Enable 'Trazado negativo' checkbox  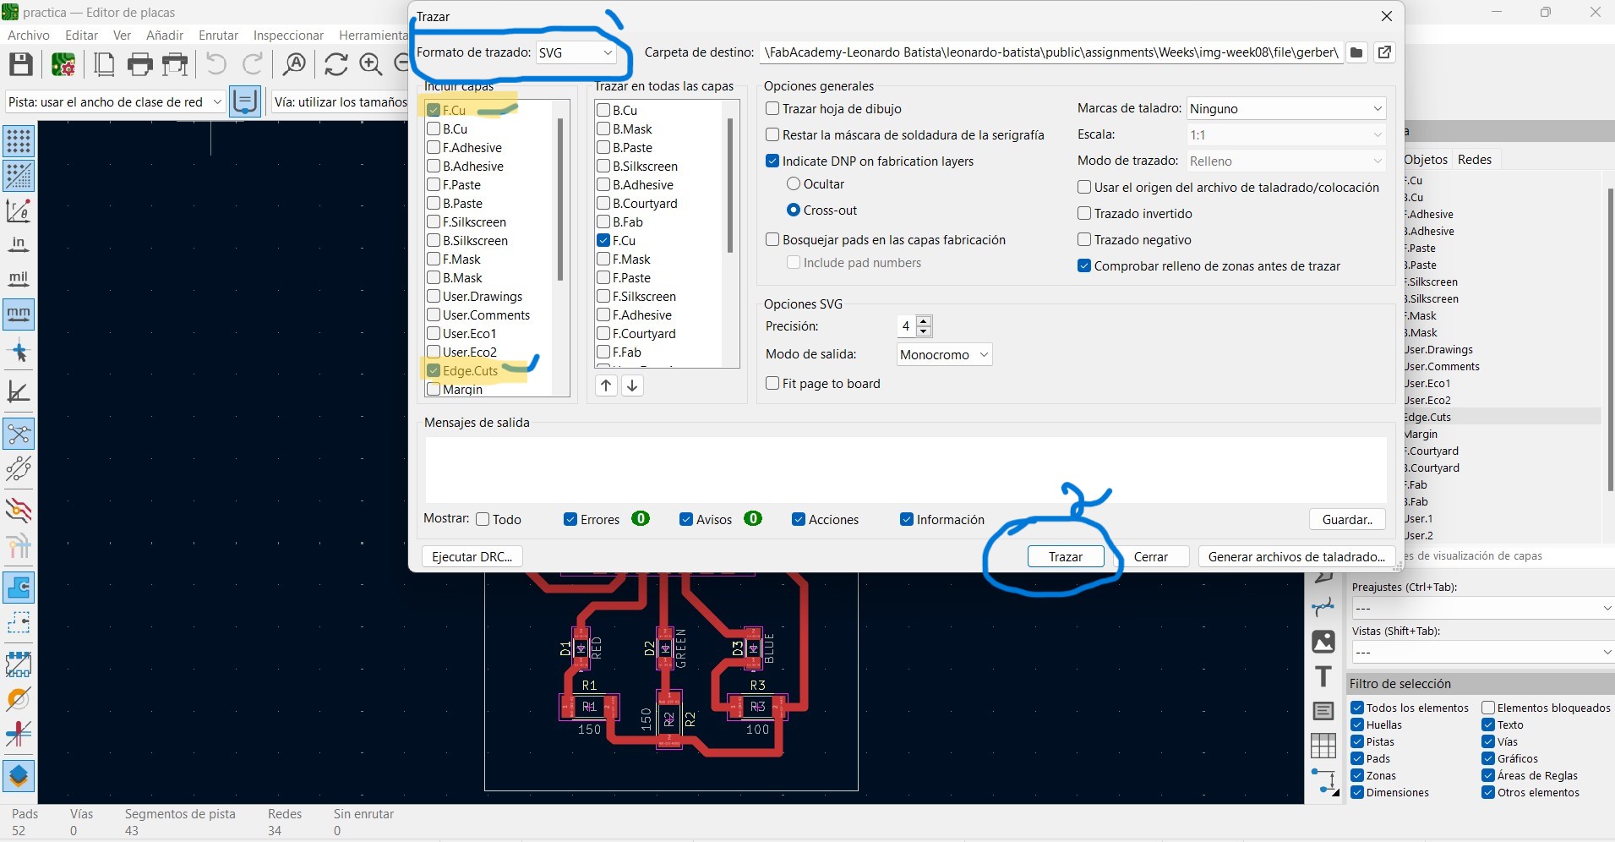pyautogui.click(x=1084, y=239)
